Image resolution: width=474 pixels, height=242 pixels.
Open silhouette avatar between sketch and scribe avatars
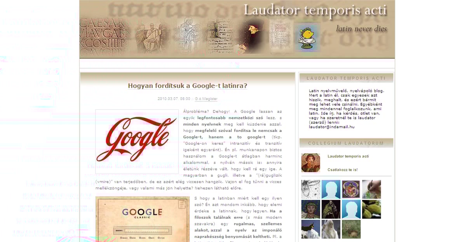point(331,189)
